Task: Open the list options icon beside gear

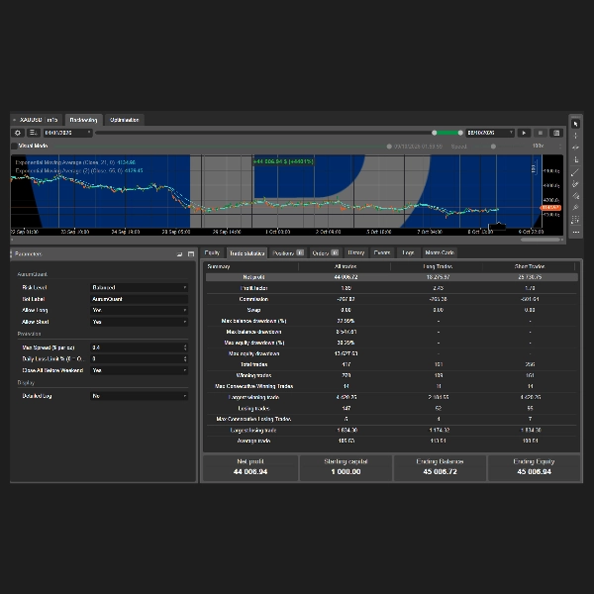Action: (x=33, y=133)
